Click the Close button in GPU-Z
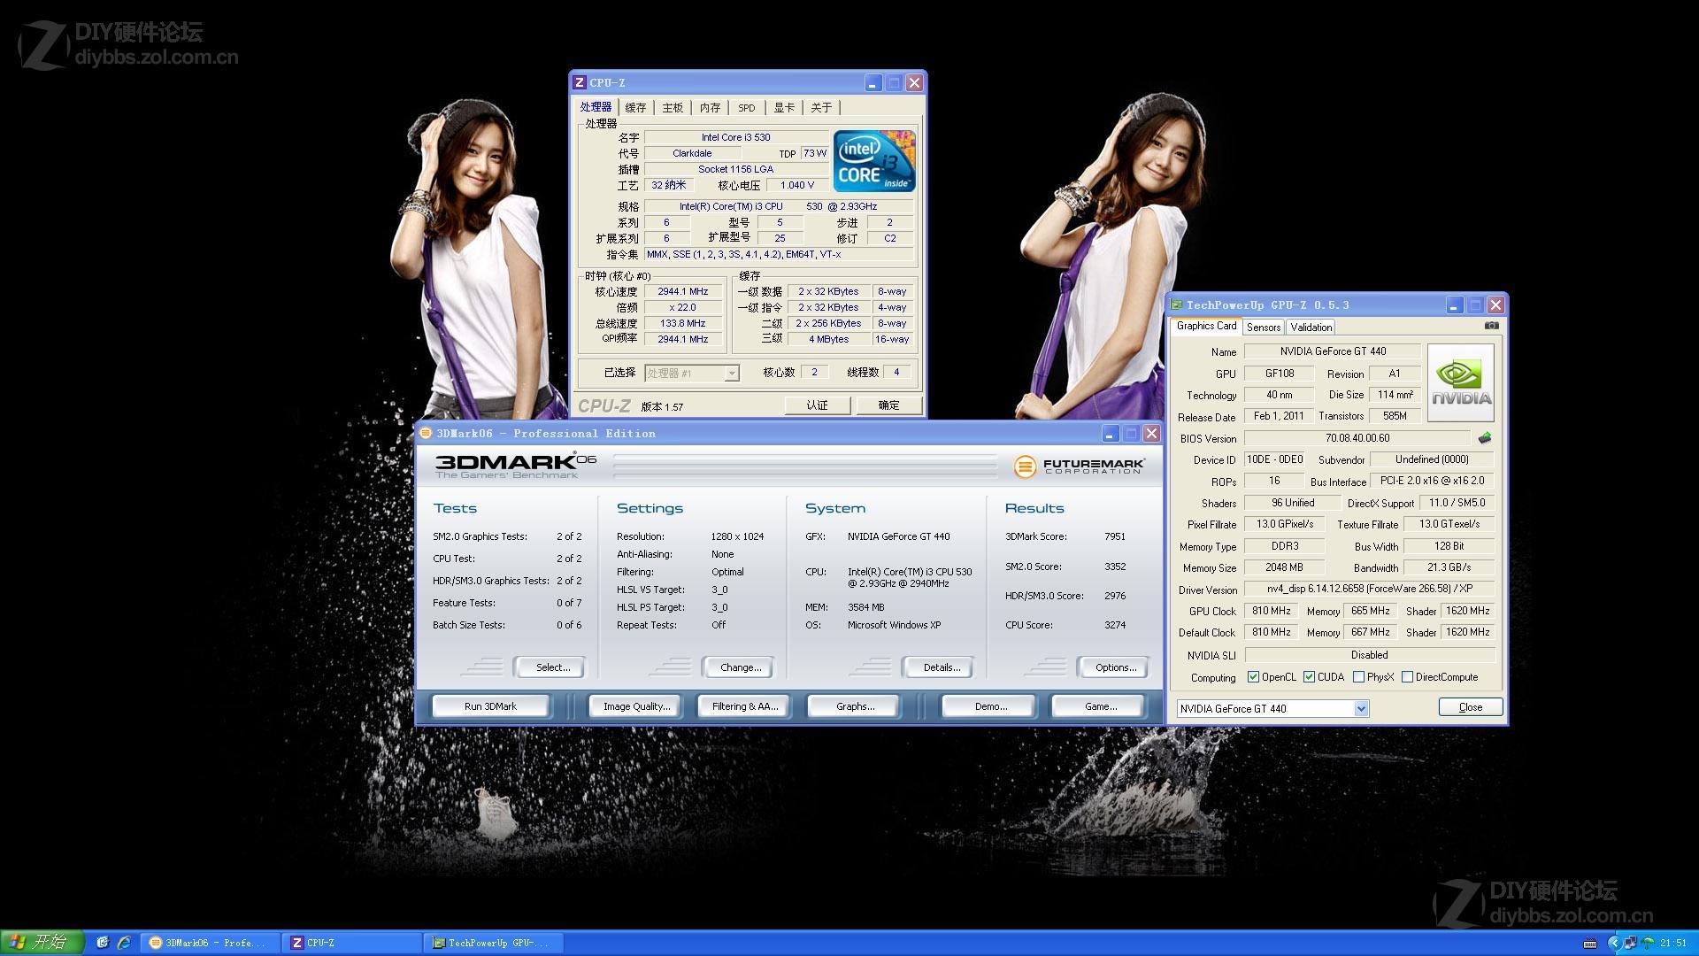Screen dimensions: 1699x956 point(1470,707)
